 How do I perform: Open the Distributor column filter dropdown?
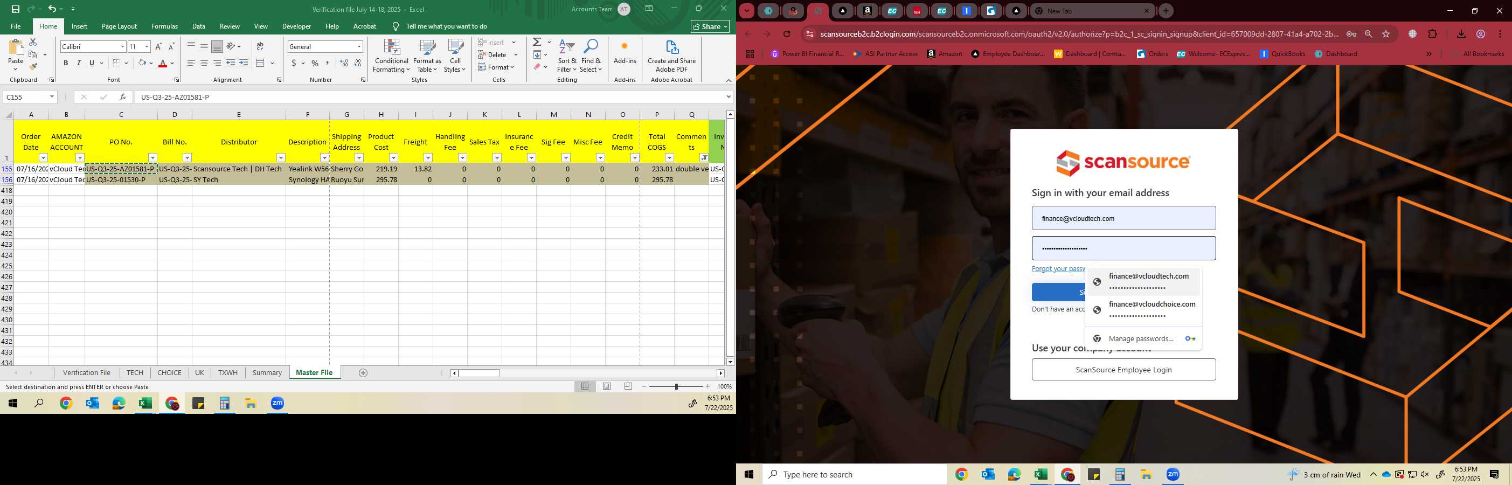click(281, 157)
